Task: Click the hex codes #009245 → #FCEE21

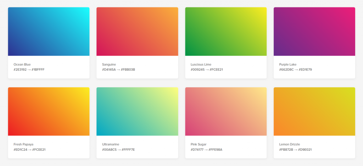Action: tap(207, 70)
